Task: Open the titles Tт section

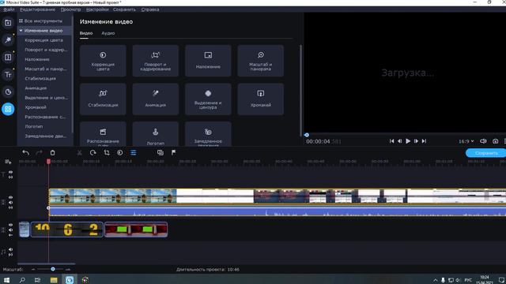Action: point(8,75)
